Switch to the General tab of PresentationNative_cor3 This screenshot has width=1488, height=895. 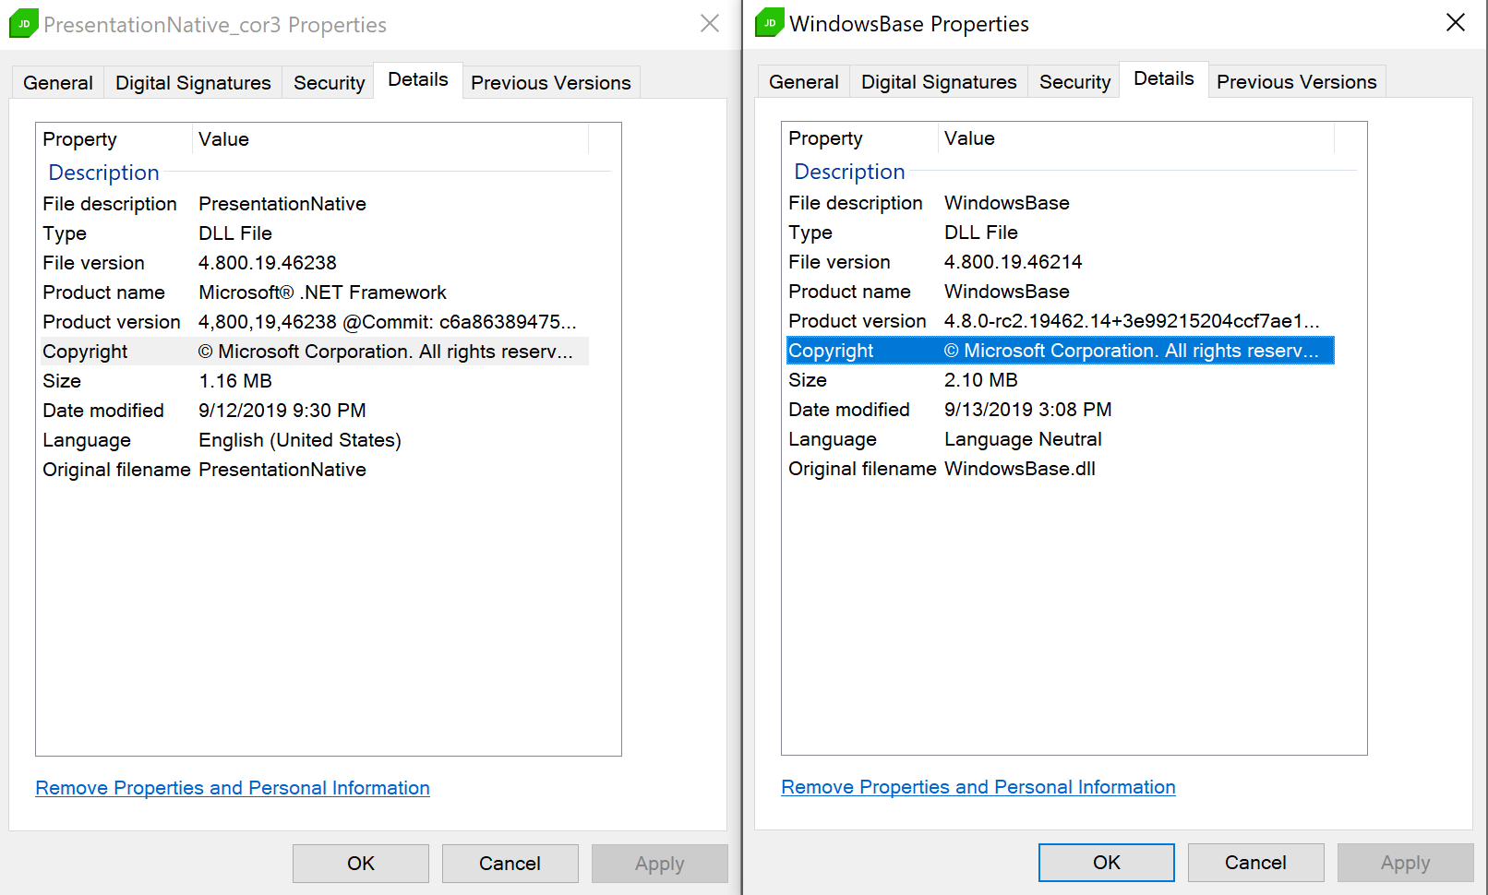(x=57, y=82)
